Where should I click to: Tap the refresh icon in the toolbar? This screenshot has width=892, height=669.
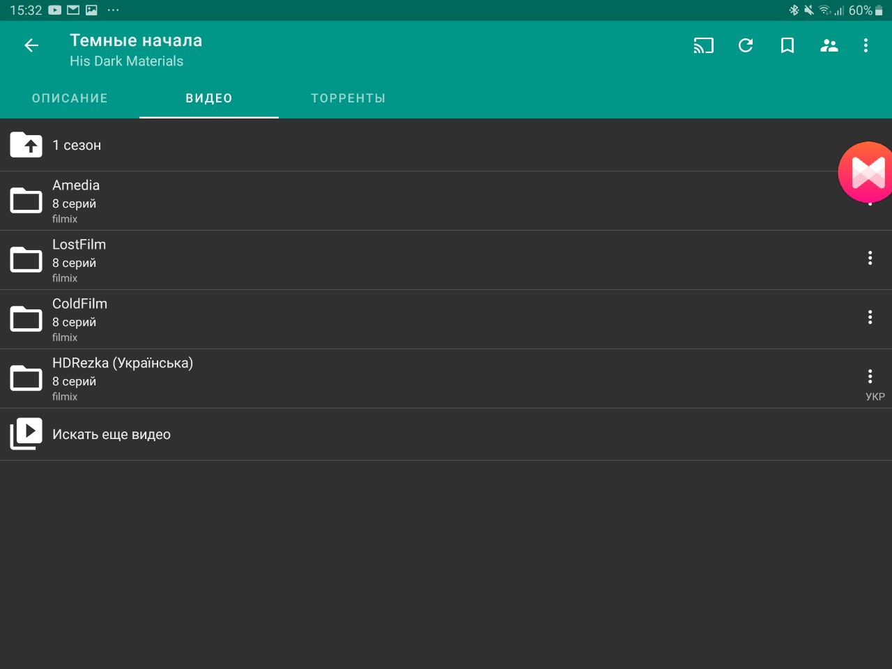(746, 45)
